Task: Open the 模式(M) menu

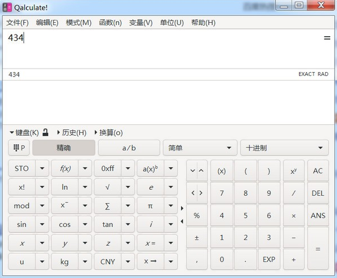Action: click(79, 22)
